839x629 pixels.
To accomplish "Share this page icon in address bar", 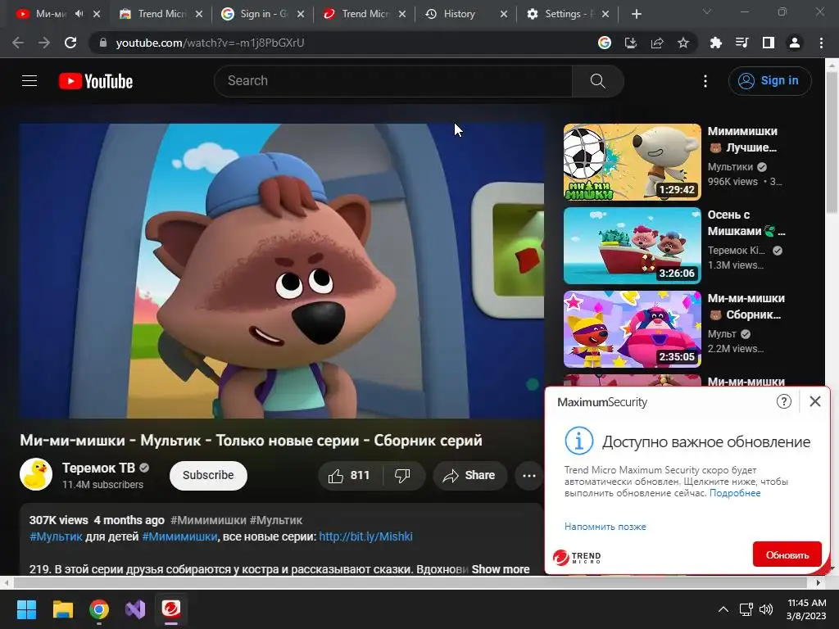I will click(x=657, y=43).
